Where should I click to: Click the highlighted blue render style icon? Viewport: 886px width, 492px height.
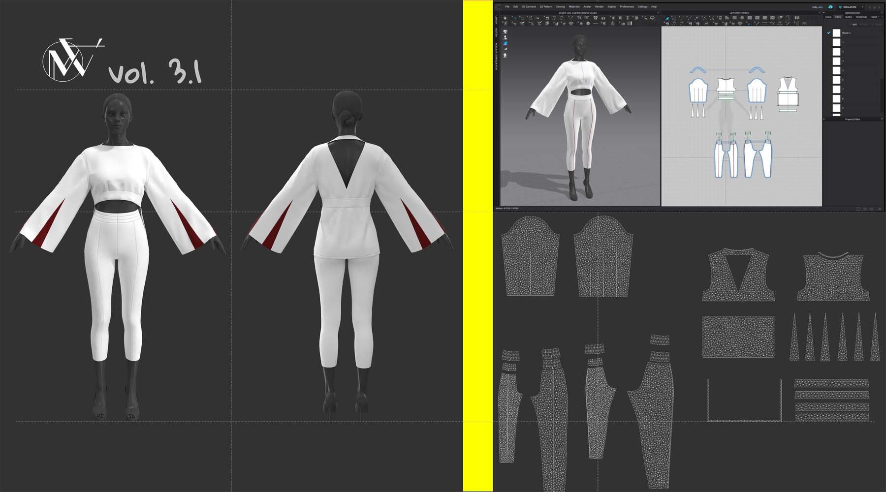(505, 43)
